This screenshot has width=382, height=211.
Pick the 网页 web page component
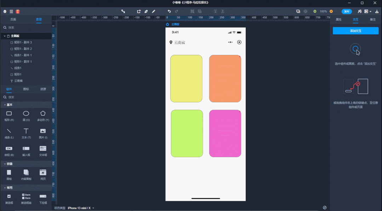click(x=43, y=175)
